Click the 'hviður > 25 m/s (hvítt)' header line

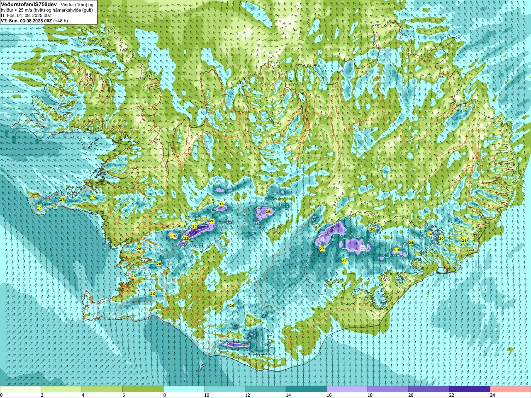[23, 10]
